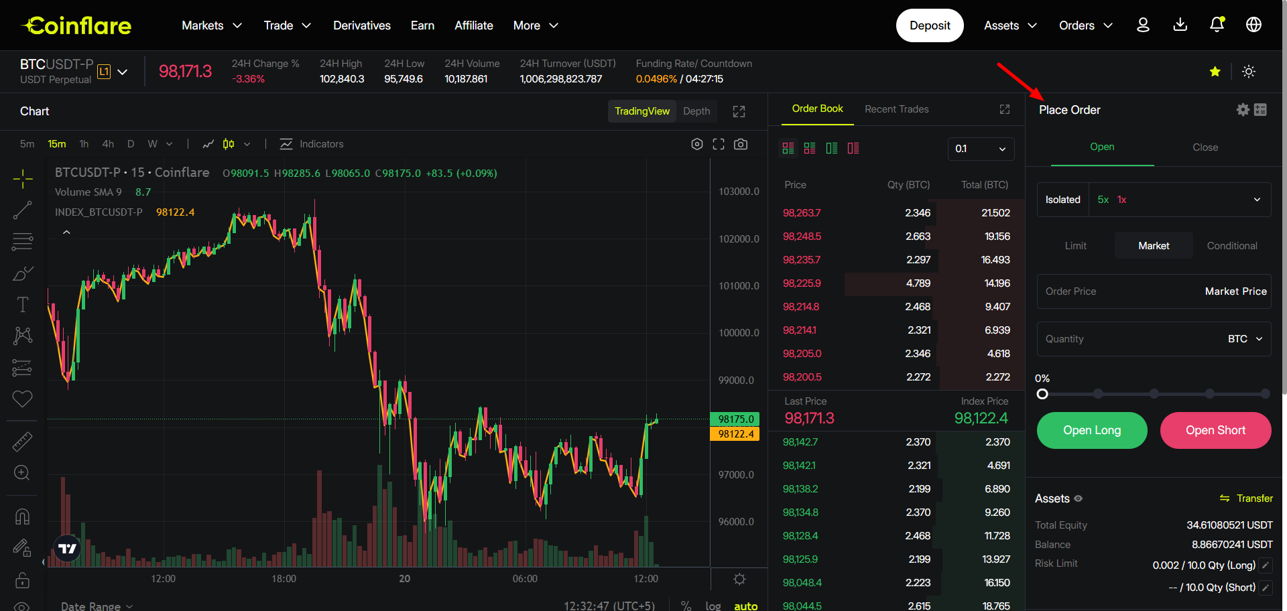Screen dimensions: 1287x611
Task: Click the Open Short button
Action: [x=1215, y=430]
